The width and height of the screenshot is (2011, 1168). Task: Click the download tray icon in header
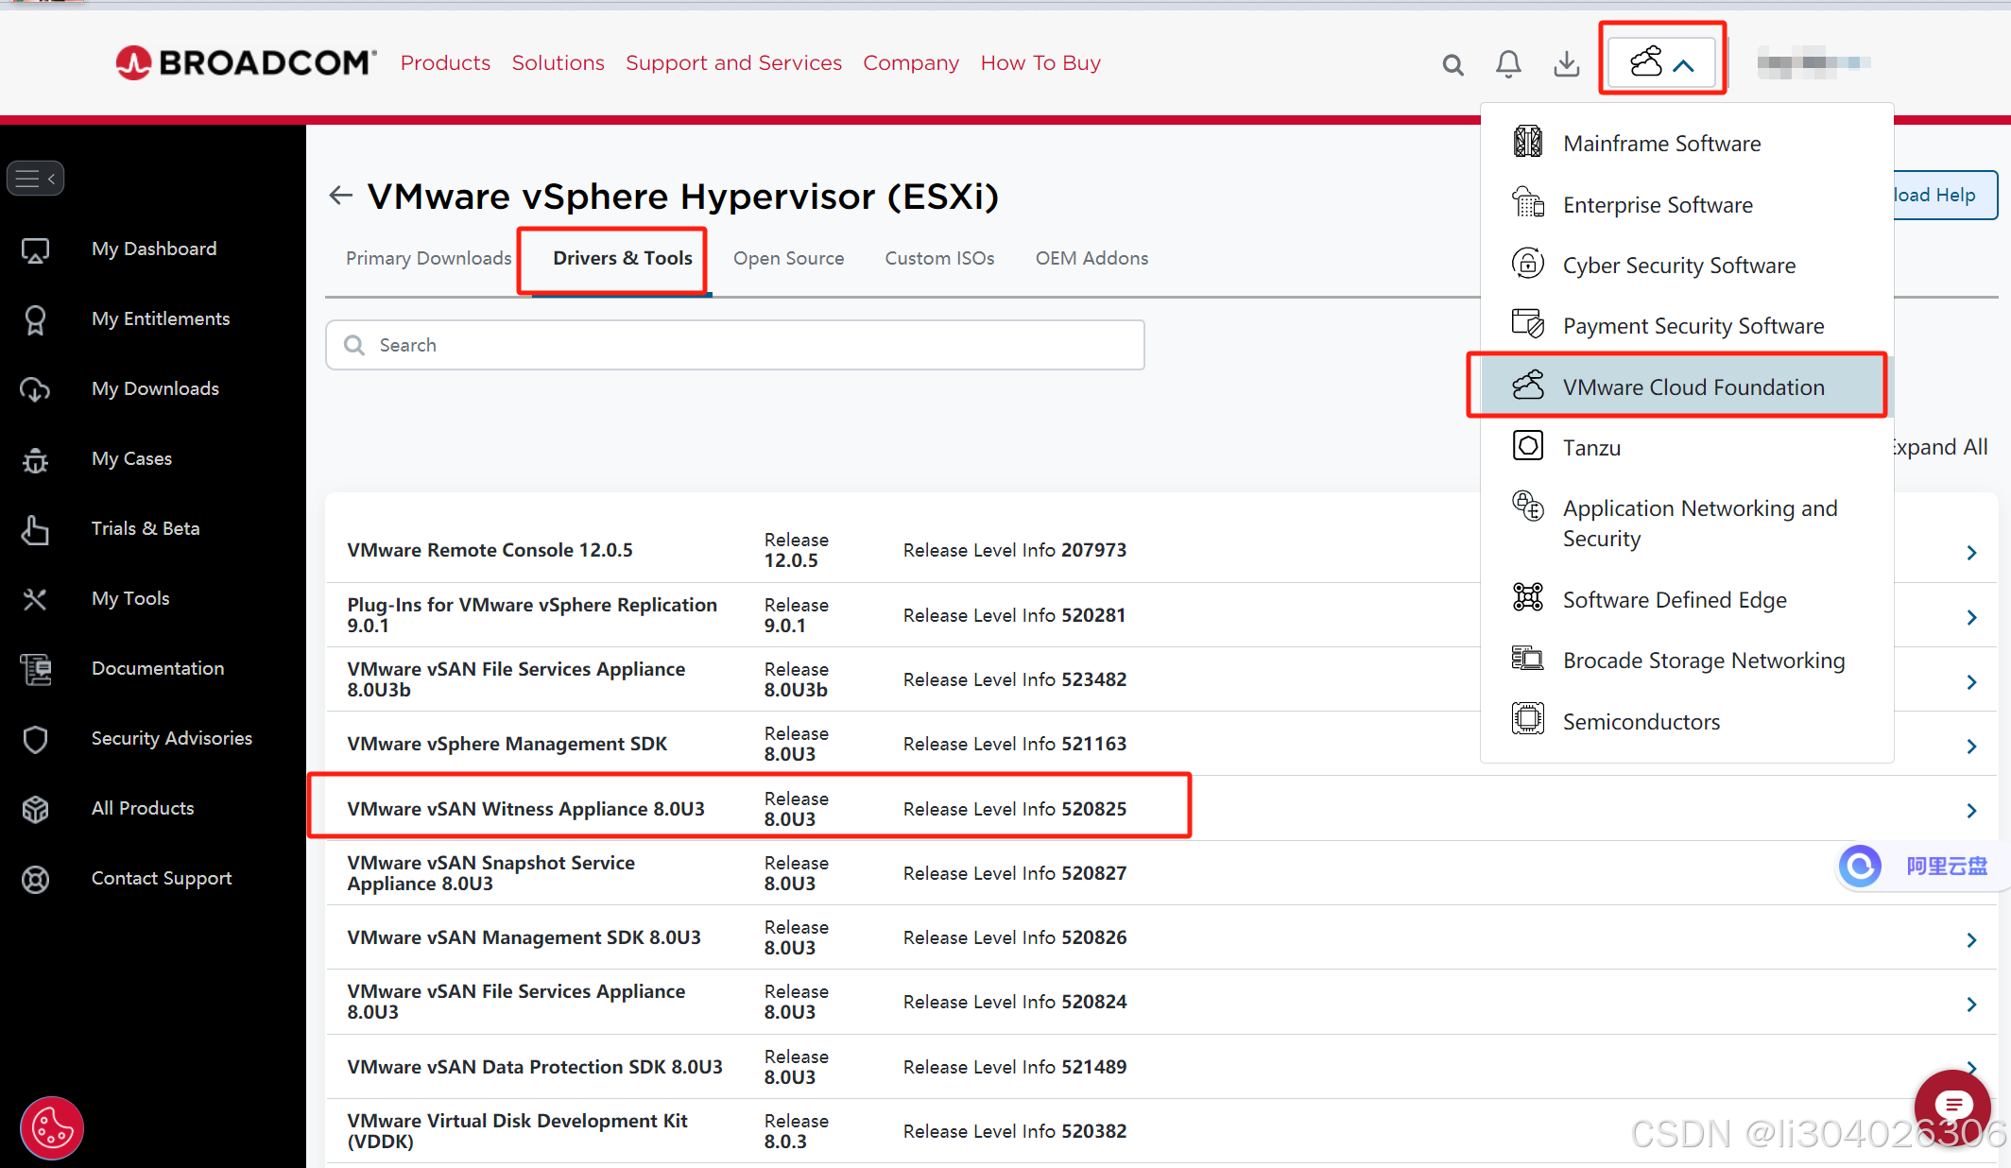coord(1566,63)
